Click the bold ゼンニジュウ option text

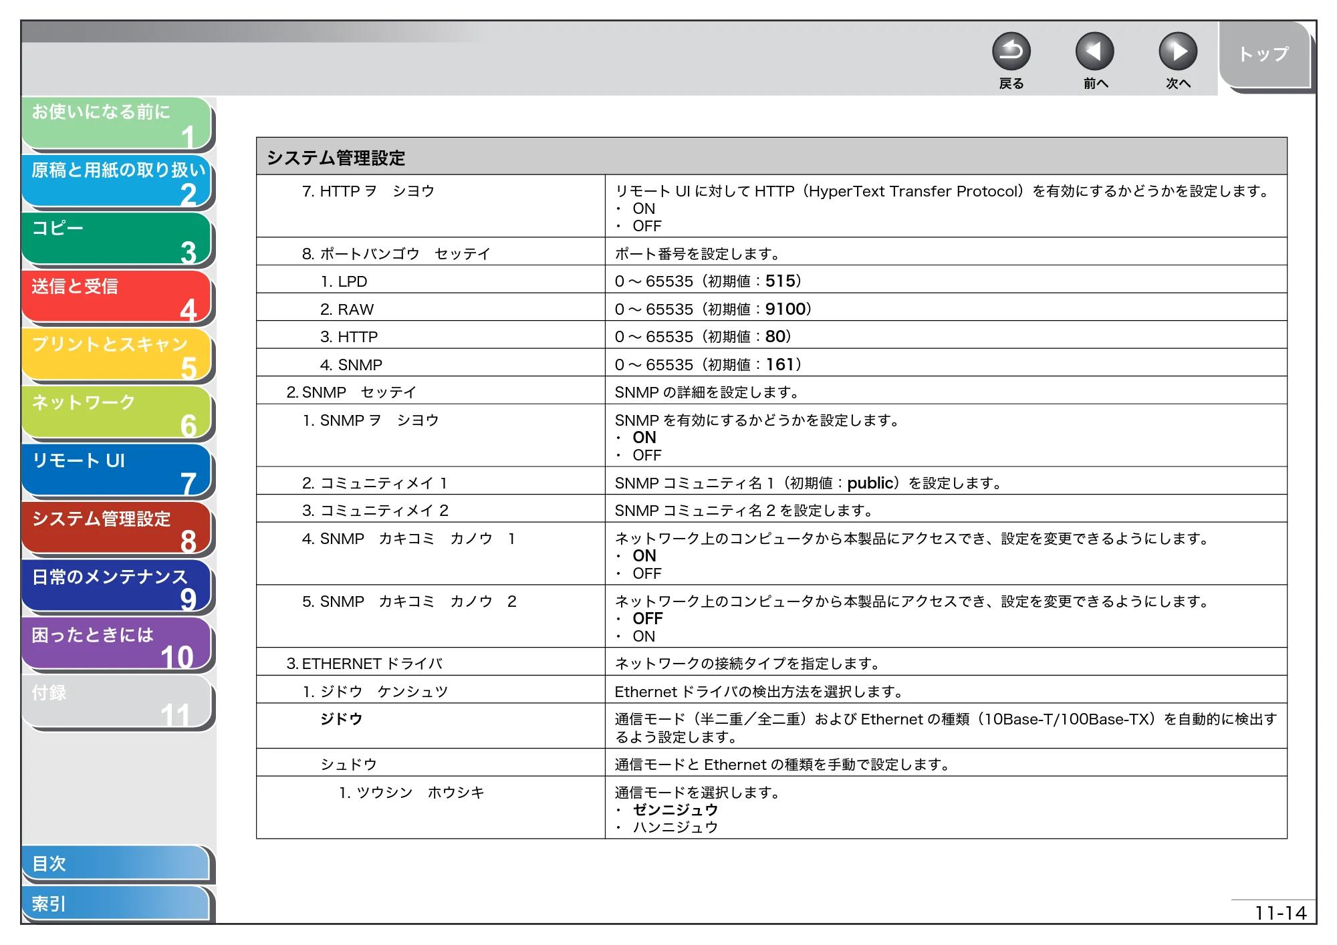tap(675, 810)
